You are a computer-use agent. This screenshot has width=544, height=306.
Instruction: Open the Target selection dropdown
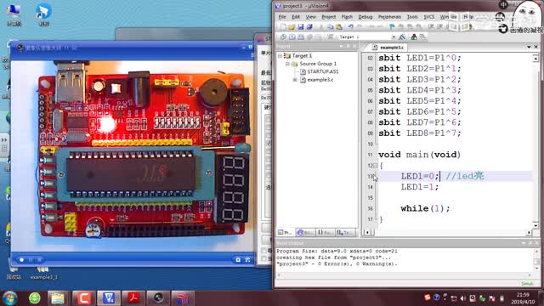[394, 37]
